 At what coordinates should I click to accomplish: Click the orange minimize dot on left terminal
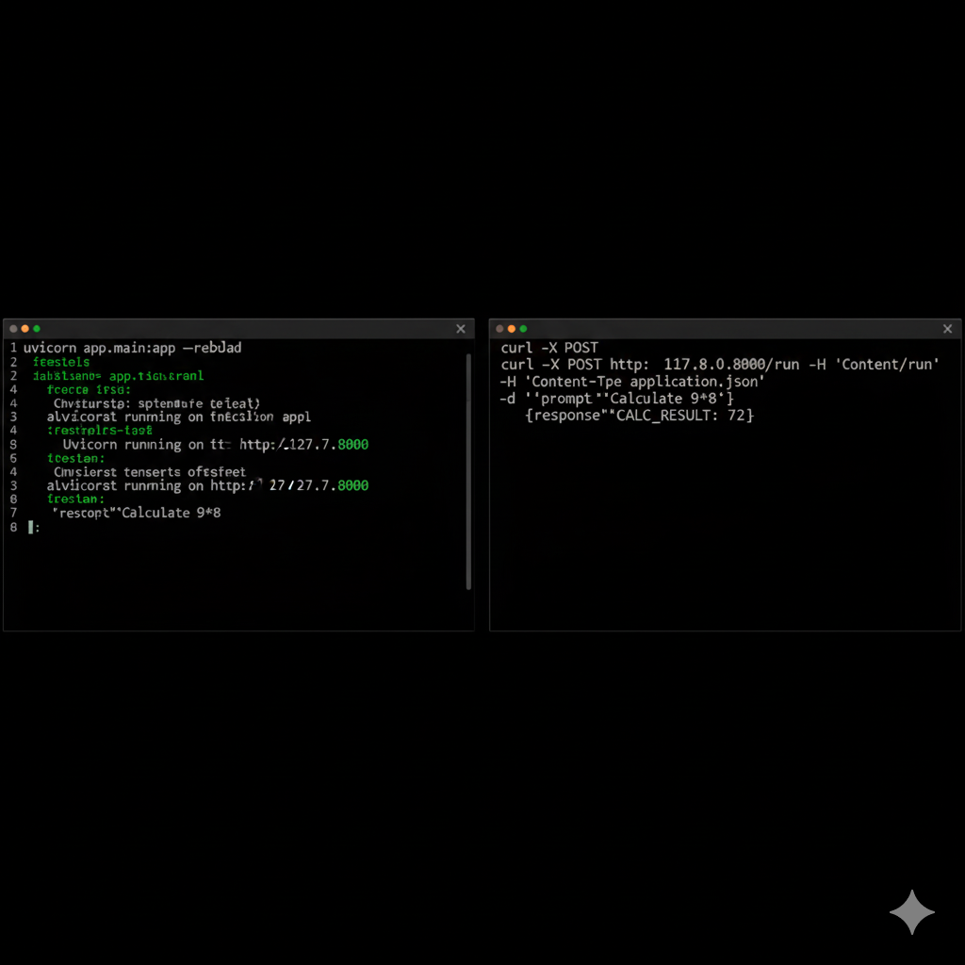tap(25, 329)
